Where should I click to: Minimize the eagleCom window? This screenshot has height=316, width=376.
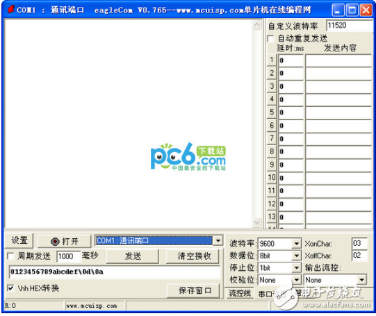(338, 10)
